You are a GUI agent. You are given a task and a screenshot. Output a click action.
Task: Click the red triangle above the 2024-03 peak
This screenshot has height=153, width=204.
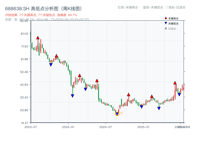(x=80, y=75)
